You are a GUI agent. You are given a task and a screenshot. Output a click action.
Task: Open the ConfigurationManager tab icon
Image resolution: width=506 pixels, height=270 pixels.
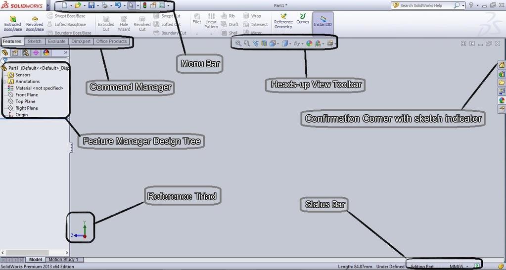(x=26, y=52)
